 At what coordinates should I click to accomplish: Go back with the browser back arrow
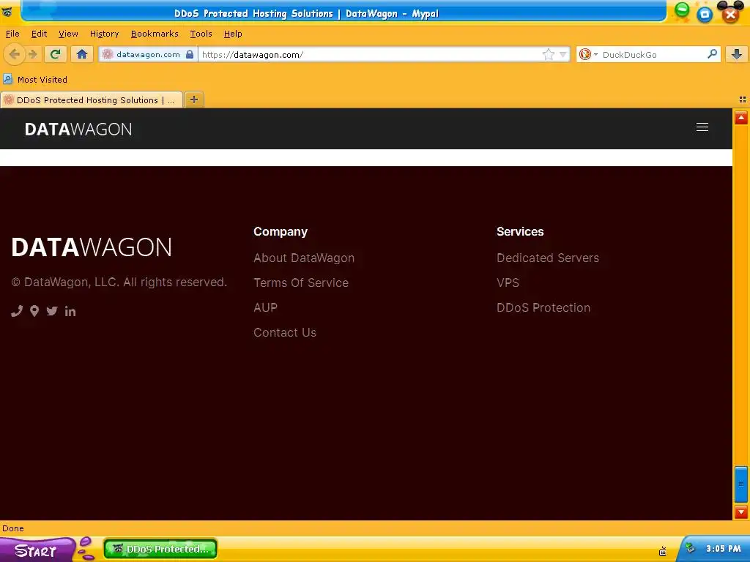tap(14, 54)
